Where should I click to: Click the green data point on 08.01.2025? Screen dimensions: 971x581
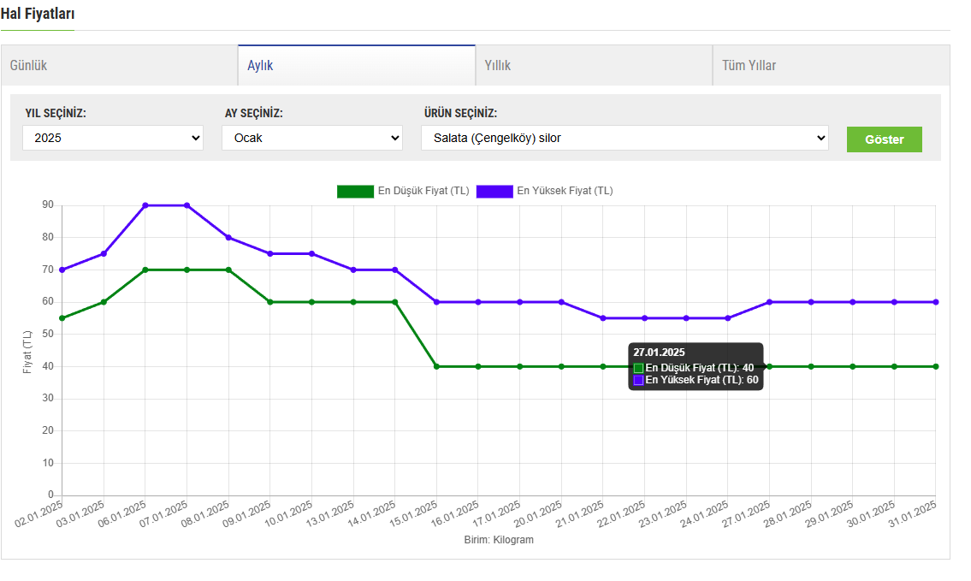[x=228, y=270]
